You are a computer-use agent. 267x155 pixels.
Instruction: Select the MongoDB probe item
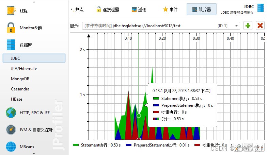20,79
